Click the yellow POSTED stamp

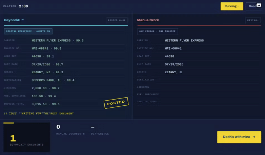[116, 103]
